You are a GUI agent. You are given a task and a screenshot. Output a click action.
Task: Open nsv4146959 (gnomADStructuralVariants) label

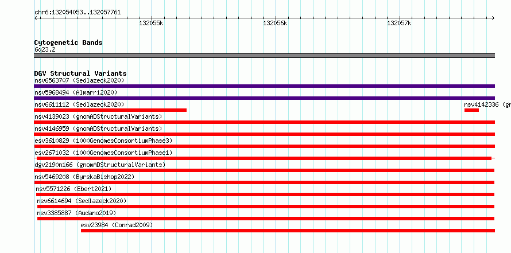click(x=98, y=129)
